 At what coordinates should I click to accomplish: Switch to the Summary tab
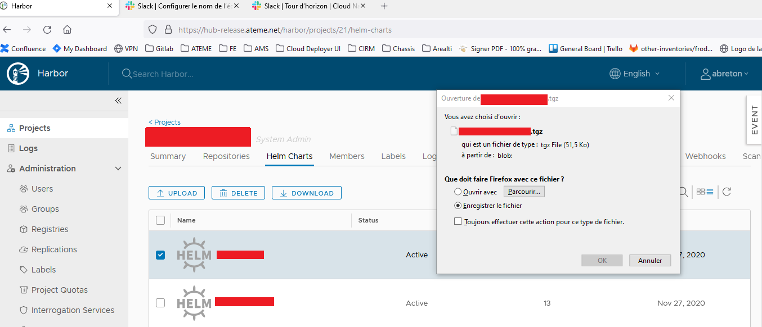[168, 156]
